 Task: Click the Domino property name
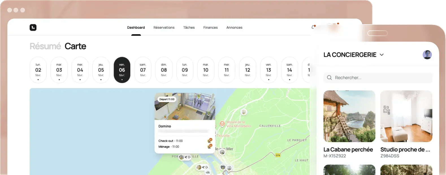[165, 126]
